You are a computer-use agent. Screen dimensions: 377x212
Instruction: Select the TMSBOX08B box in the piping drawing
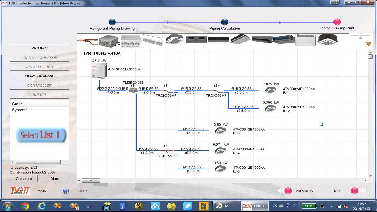point(133,90)
